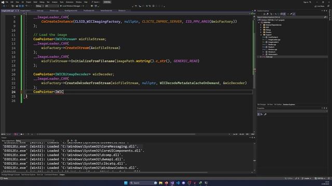Screen dimensions: 332x186
Task: Click the Visual Studio taskbar icon
Action: (172, 183)
